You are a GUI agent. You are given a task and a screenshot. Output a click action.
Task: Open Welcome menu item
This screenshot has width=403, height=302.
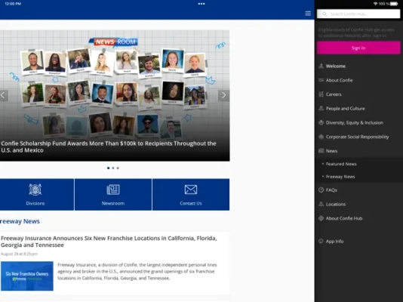(x=358, y=66)
